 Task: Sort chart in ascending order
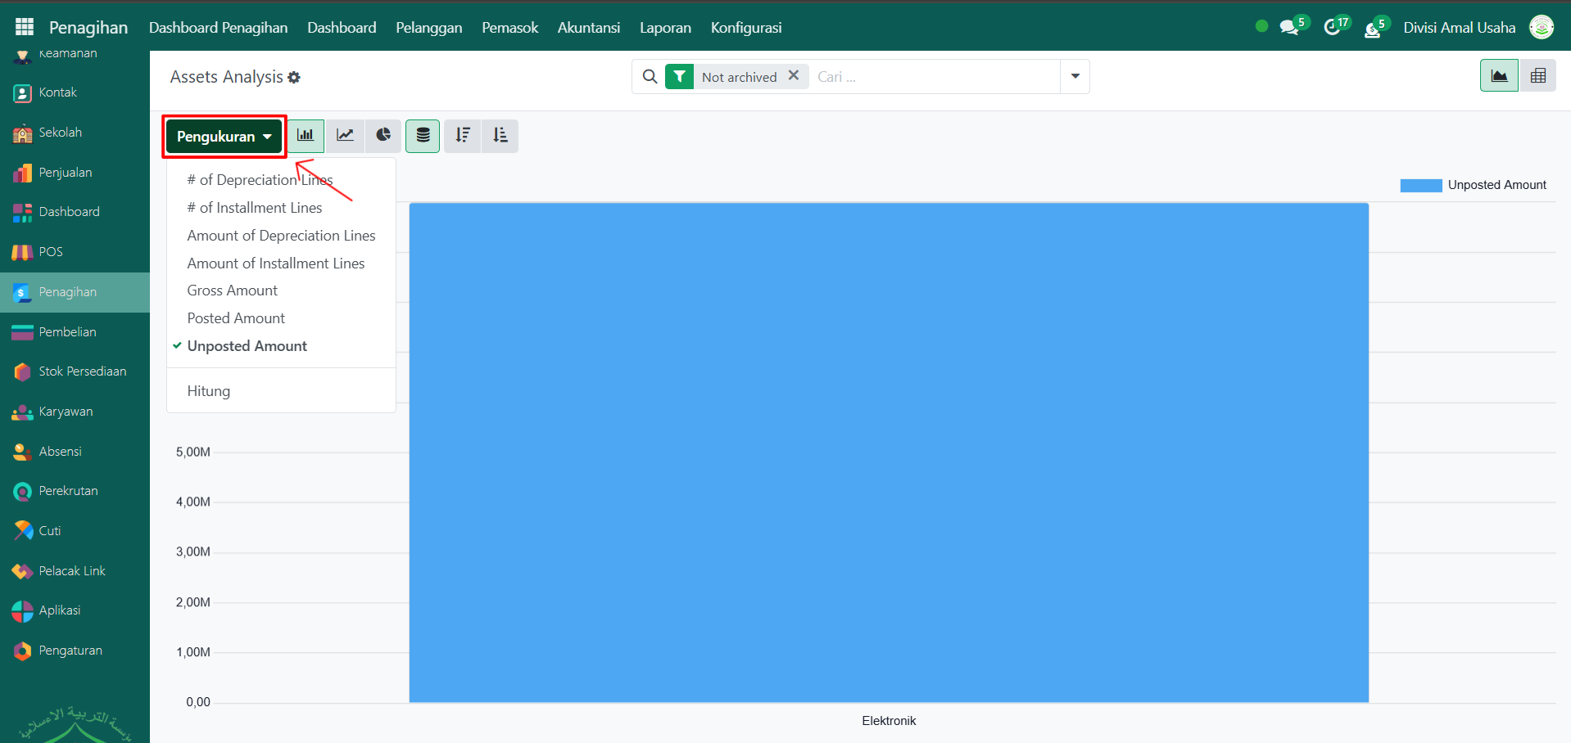pyautogui.click(x=500, y=136)
